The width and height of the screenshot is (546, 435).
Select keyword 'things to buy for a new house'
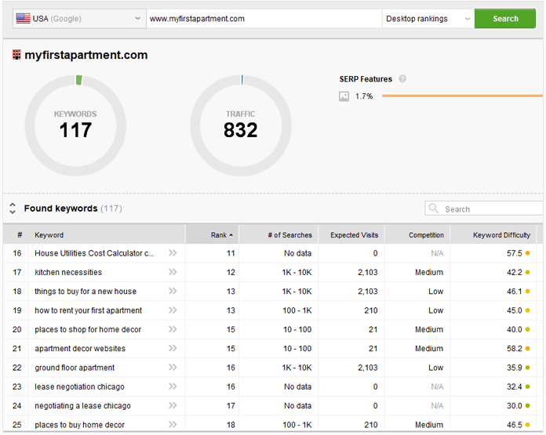(86, 292)
